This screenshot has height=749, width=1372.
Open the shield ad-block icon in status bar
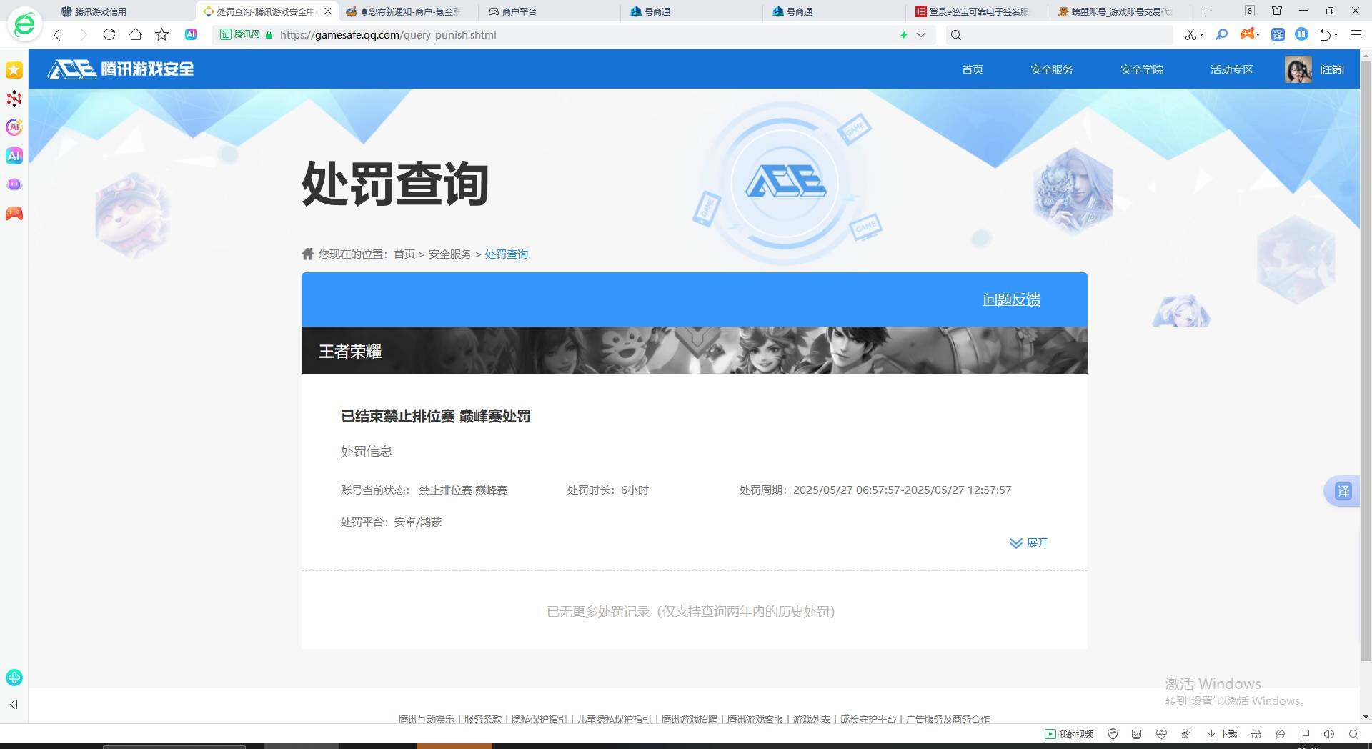coord(1113,734)
